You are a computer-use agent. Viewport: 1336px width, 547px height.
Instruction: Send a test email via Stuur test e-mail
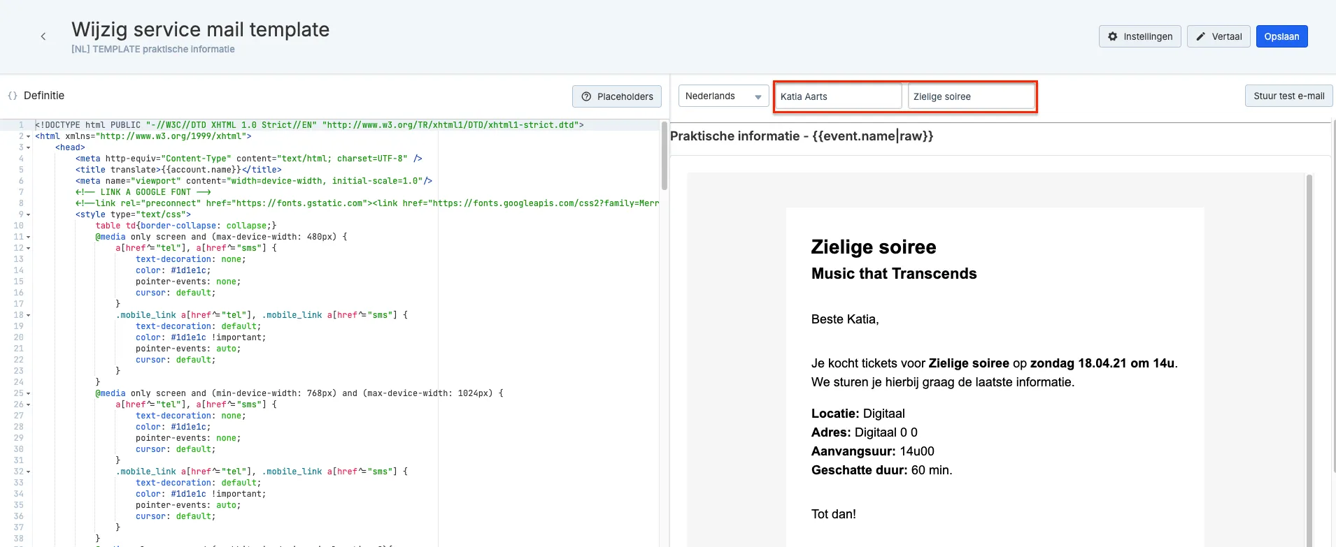click(x=1288, y=96)
